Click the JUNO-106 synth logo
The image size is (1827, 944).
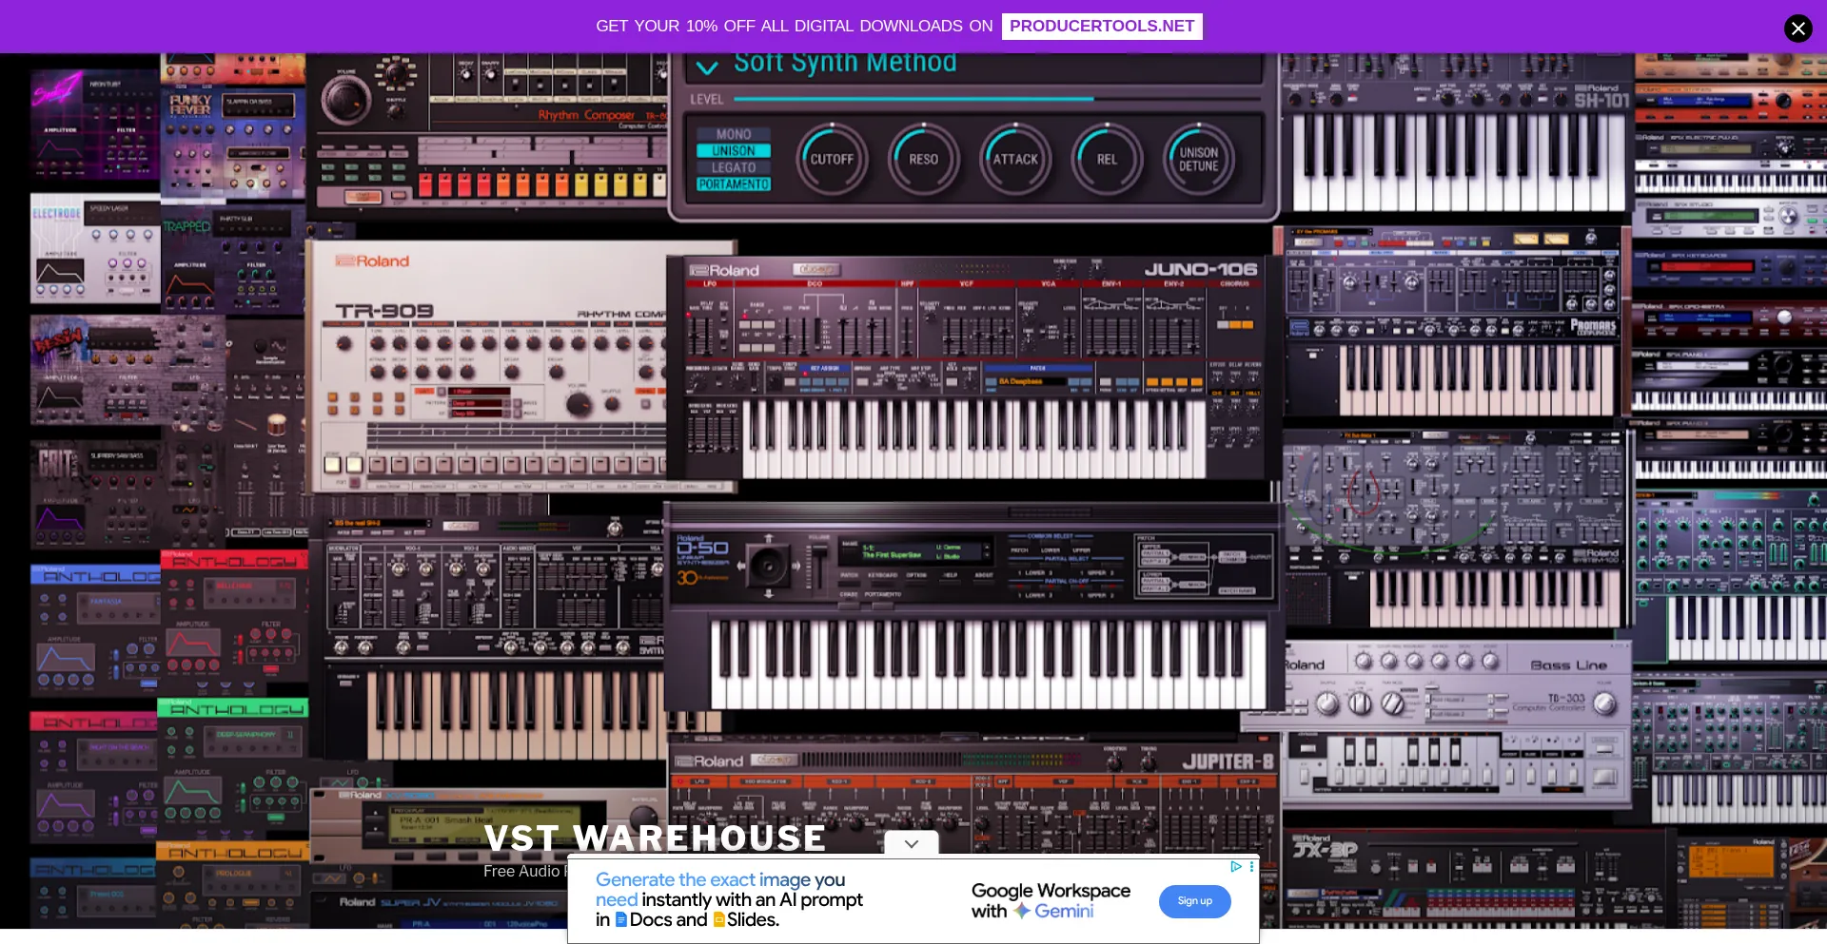pos(1200,270)
